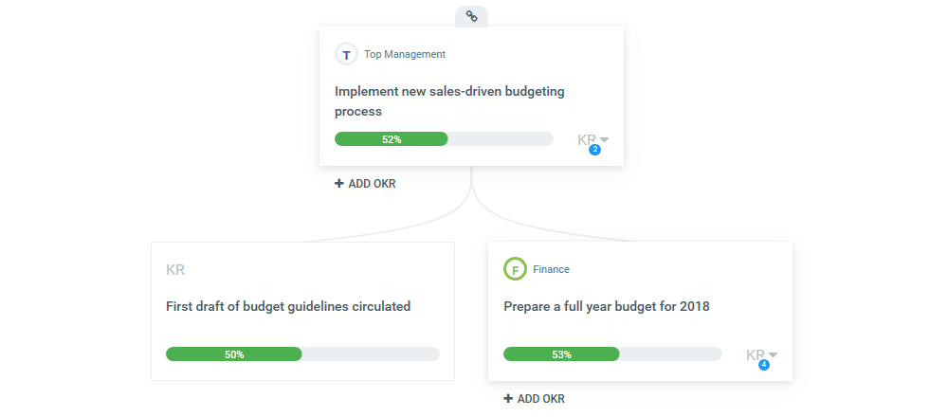Image resolution: width=948 pixels, height=417 pixels.
Task: Click ADD OKR below Finance card
Action: point(535,399)
